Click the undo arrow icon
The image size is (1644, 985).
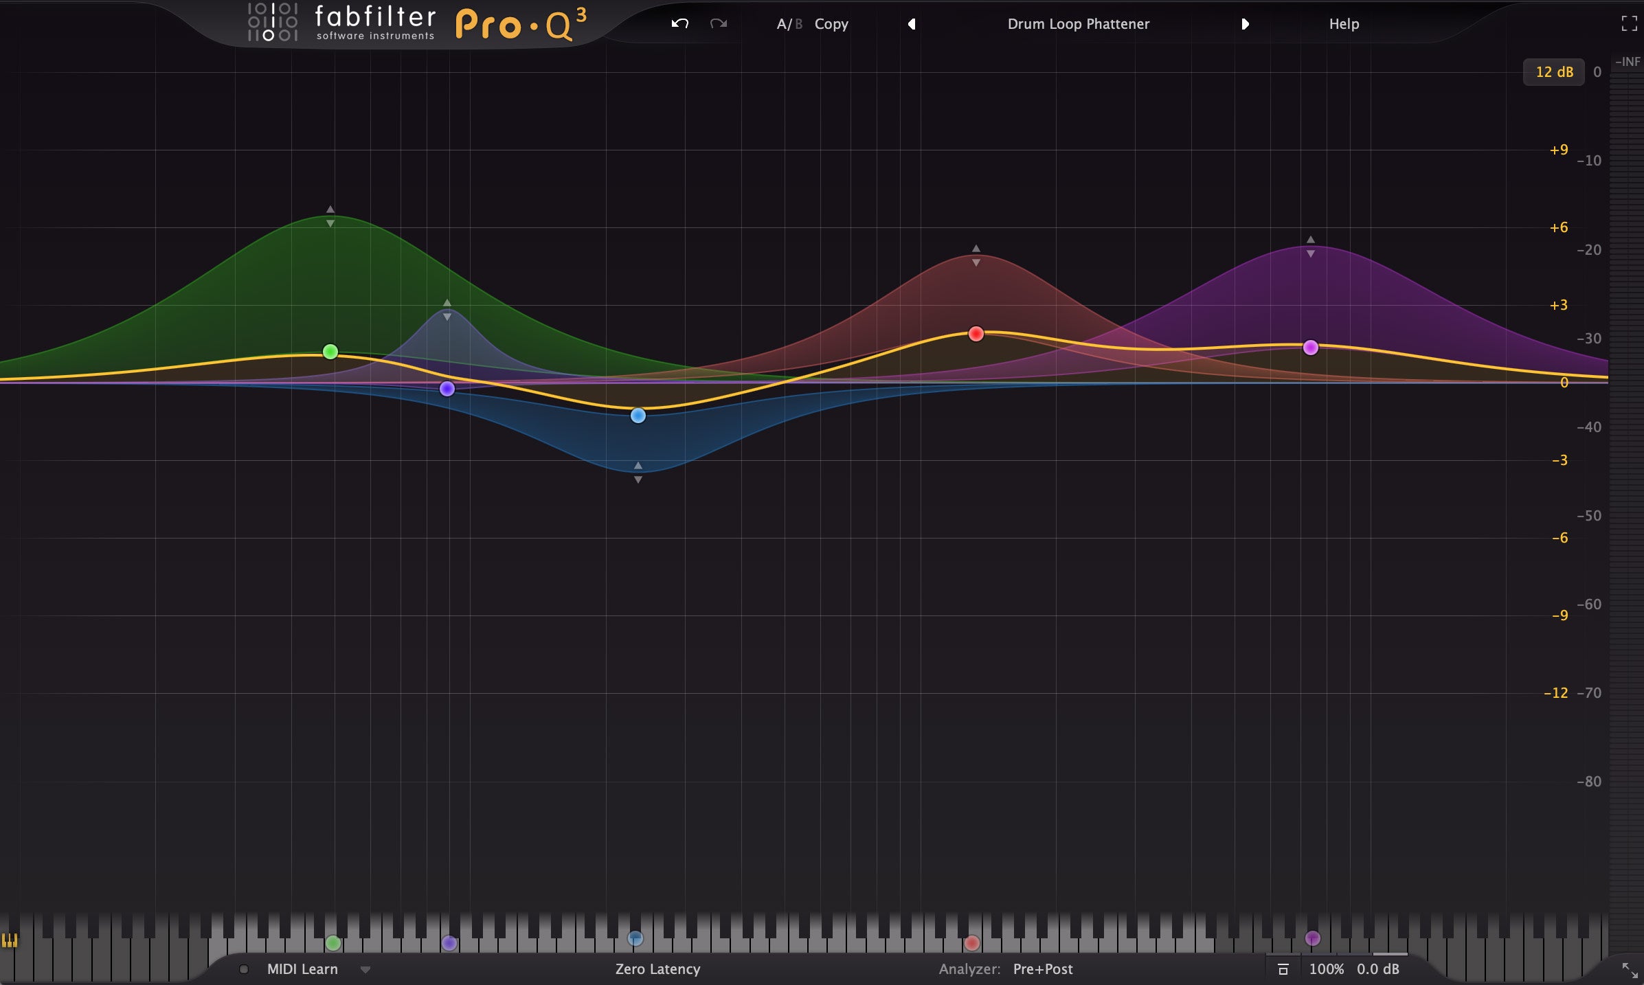[x=679, y=23]
